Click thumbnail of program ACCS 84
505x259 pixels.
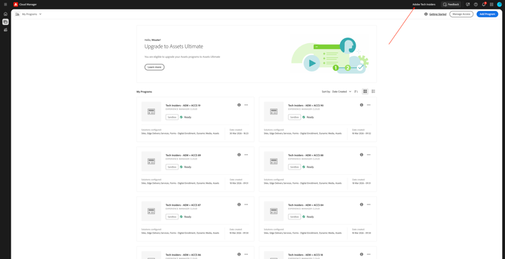pos(274,211)
